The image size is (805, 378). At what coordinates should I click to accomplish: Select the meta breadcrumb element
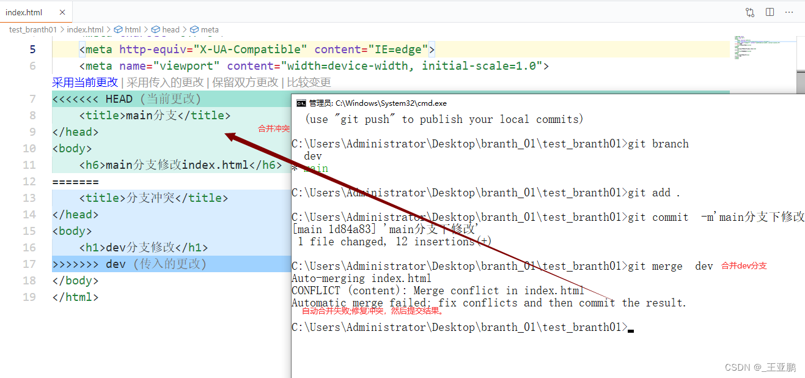[x=204, y=29]
